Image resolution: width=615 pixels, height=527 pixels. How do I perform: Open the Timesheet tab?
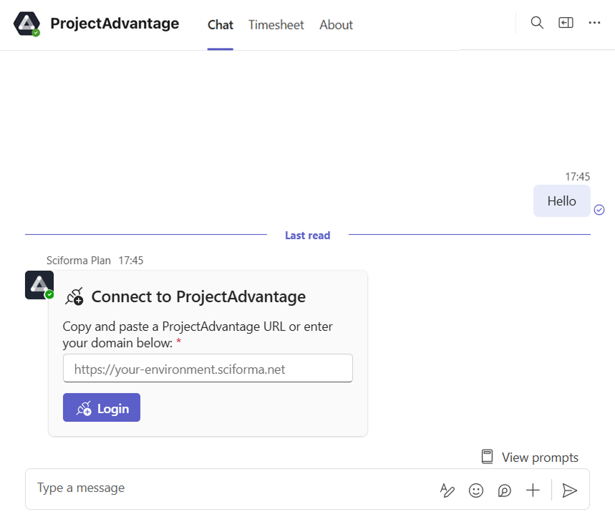(276, 25)
